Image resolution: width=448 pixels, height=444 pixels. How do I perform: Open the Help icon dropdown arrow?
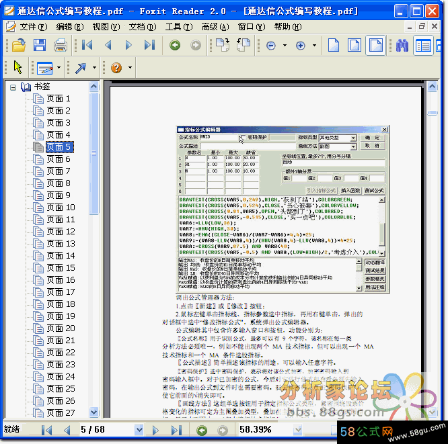point(130,68)
